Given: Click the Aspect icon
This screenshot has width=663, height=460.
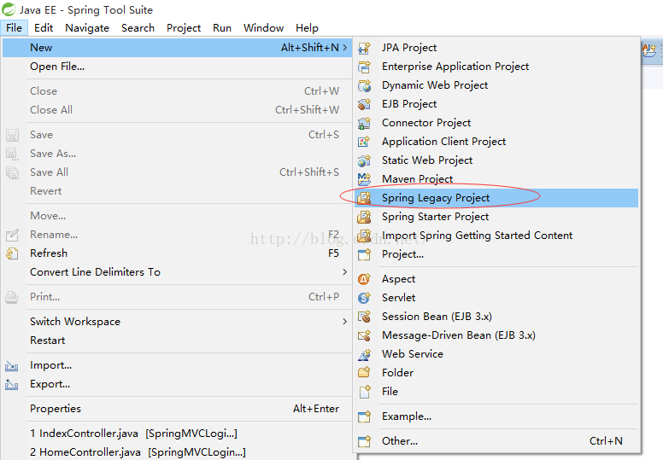Looking at the screenshot, I should click(x=364, y=279).
